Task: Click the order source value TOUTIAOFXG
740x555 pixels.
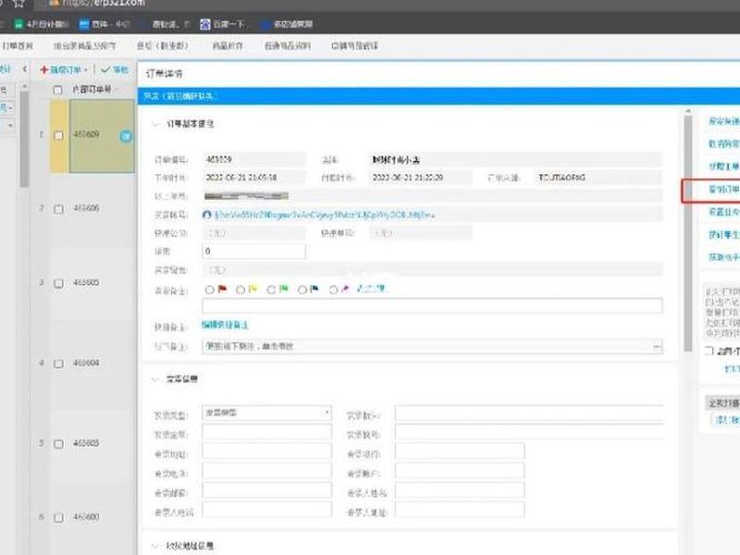Action: [561, 178]
